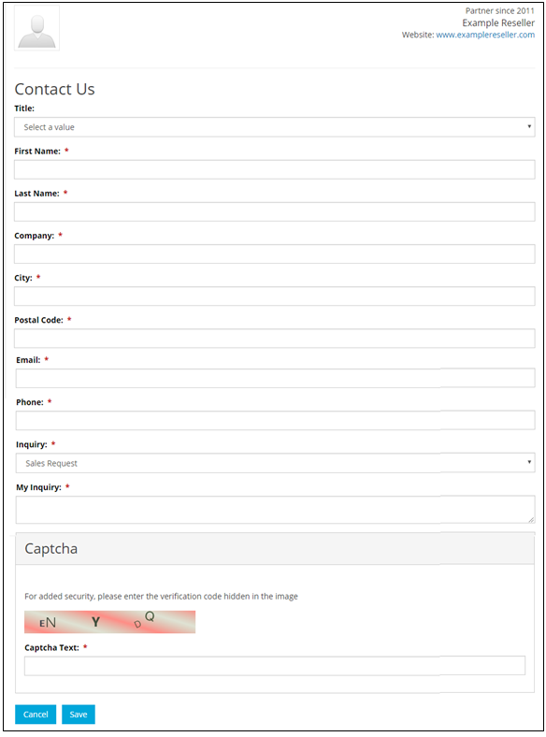546x737 pixels.
Task: Focus the First Name input field
Action: (275, 169)
